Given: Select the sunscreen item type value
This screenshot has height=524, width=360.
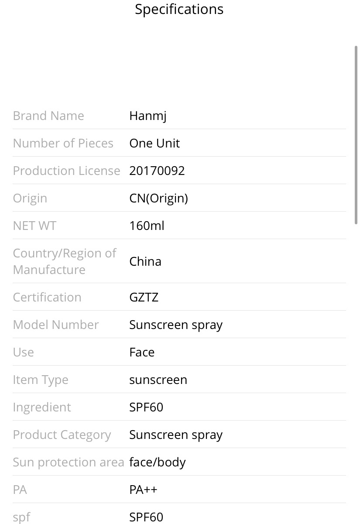Looking at the screenshot, I should (158, 380).
